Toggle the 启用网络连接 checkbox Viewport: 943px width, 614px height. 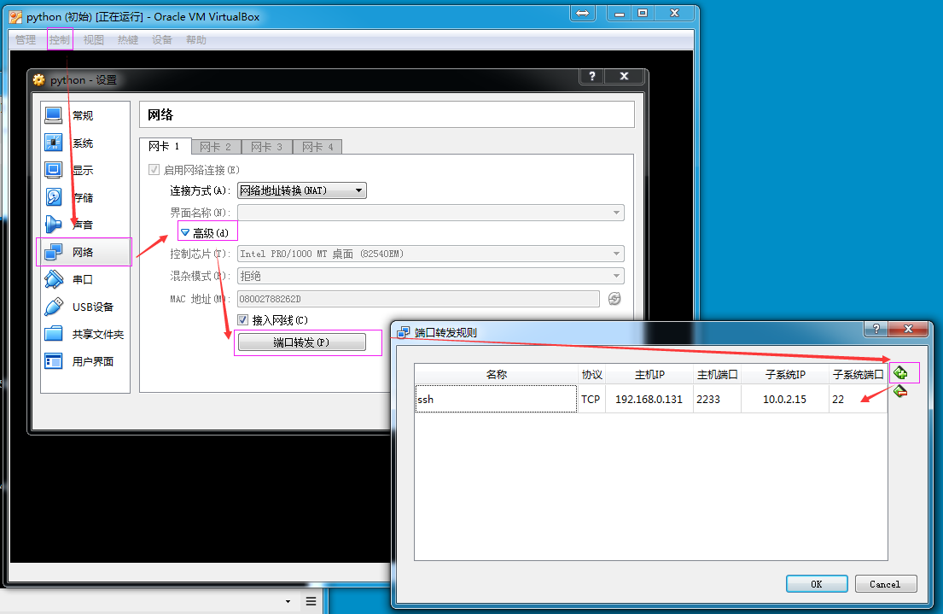coord(154,170)
